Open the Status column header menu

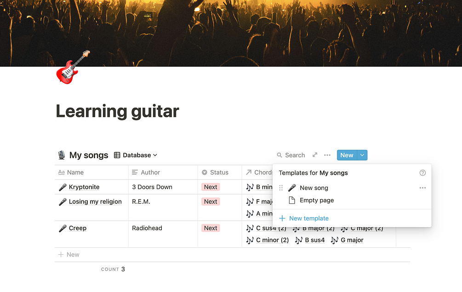(215, 172)
